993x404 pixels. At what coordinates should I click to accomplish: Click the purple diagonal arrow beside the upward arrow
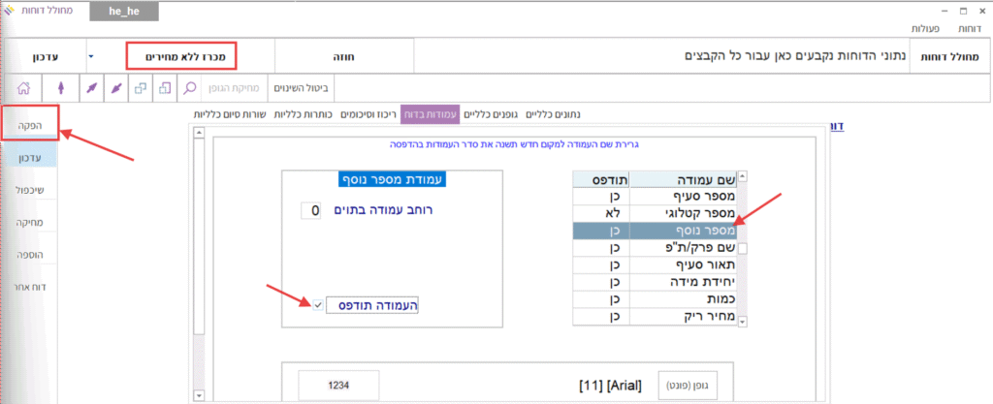(x=89, y=88)
